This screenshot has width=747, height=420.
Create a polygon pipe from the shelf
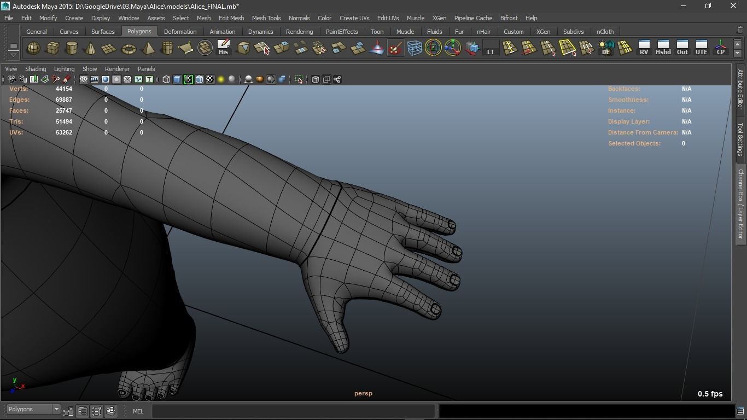(x=167, y=48)
